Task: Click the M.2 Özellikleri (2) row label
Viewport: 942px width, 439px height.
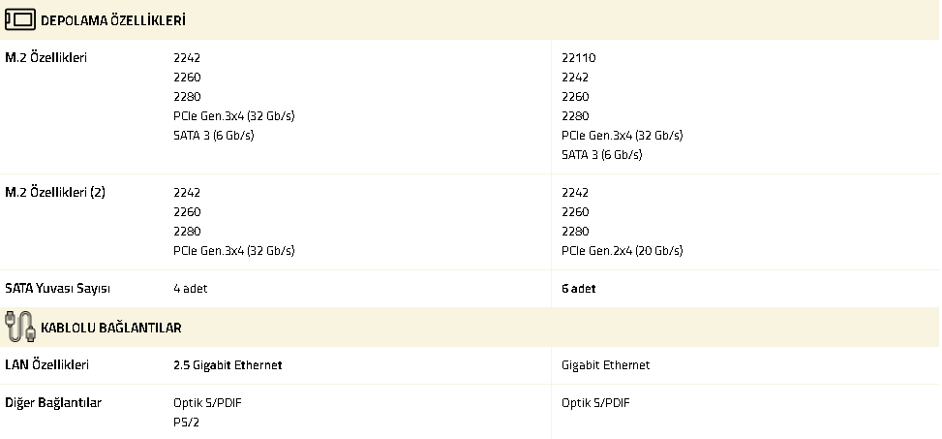Action: (x=55, y=193)
